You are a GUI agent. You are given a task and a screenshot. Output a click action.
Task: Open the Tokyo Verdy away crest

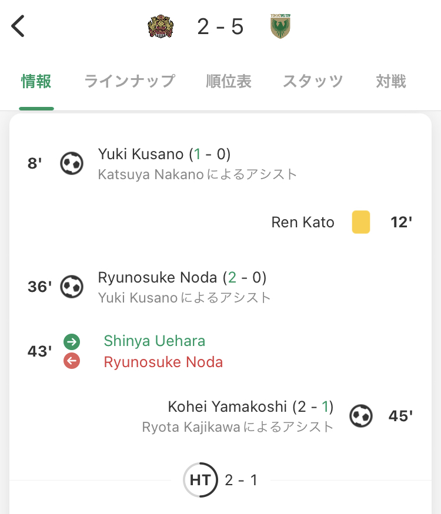tap(280, 26)
